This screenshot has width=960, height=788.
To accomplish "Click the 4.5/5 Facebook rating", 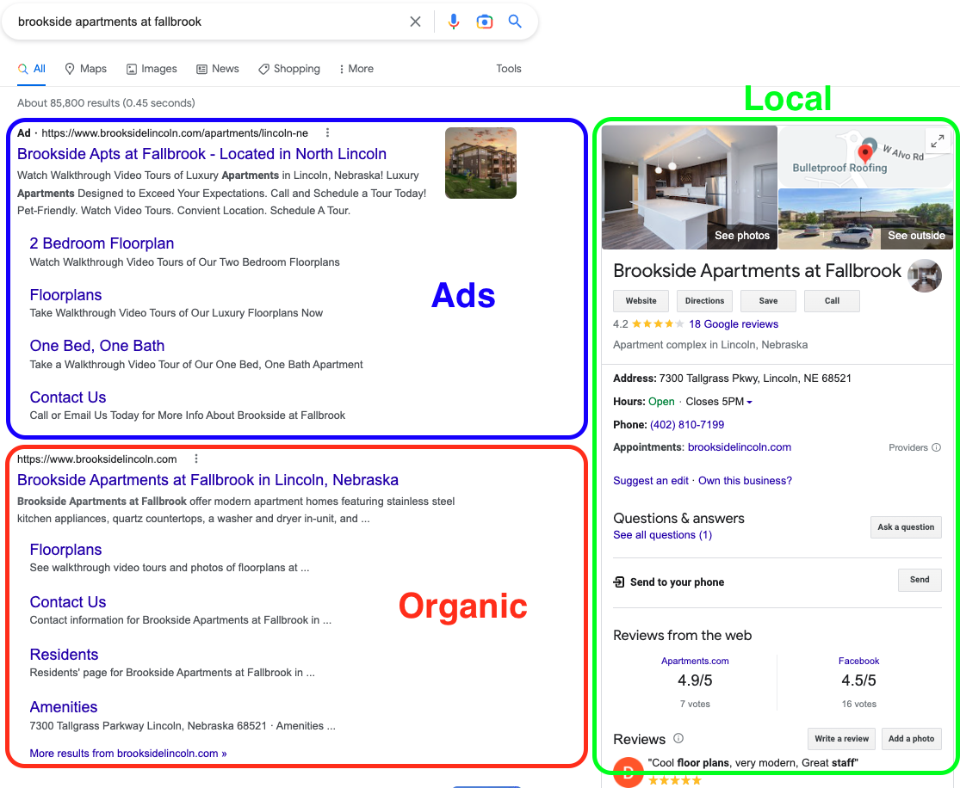I will 858,680.
